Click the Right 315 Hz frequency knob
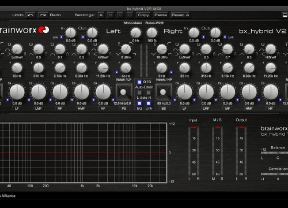Viewport: 288px width, 208px height. pos(206,68)
